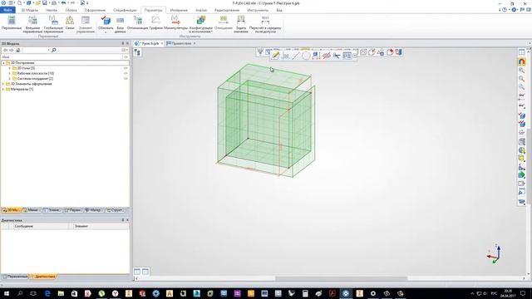Viewport: 532px width, 299px height.
Task: Click the undo arrow in the quick access toolbar
Action: point(63,3)
